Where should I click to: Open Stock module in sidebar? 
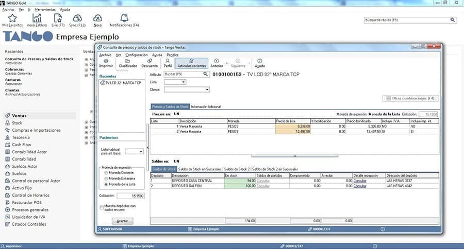17,123
